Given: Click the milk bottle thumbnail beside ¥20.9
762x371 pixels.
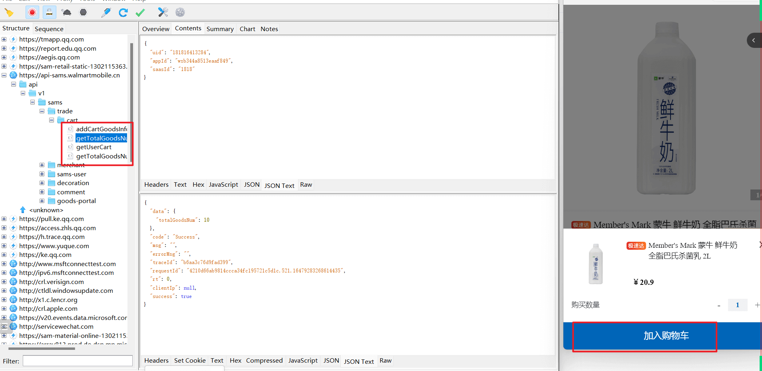Looking at the screenshot, I should point(596,264).
